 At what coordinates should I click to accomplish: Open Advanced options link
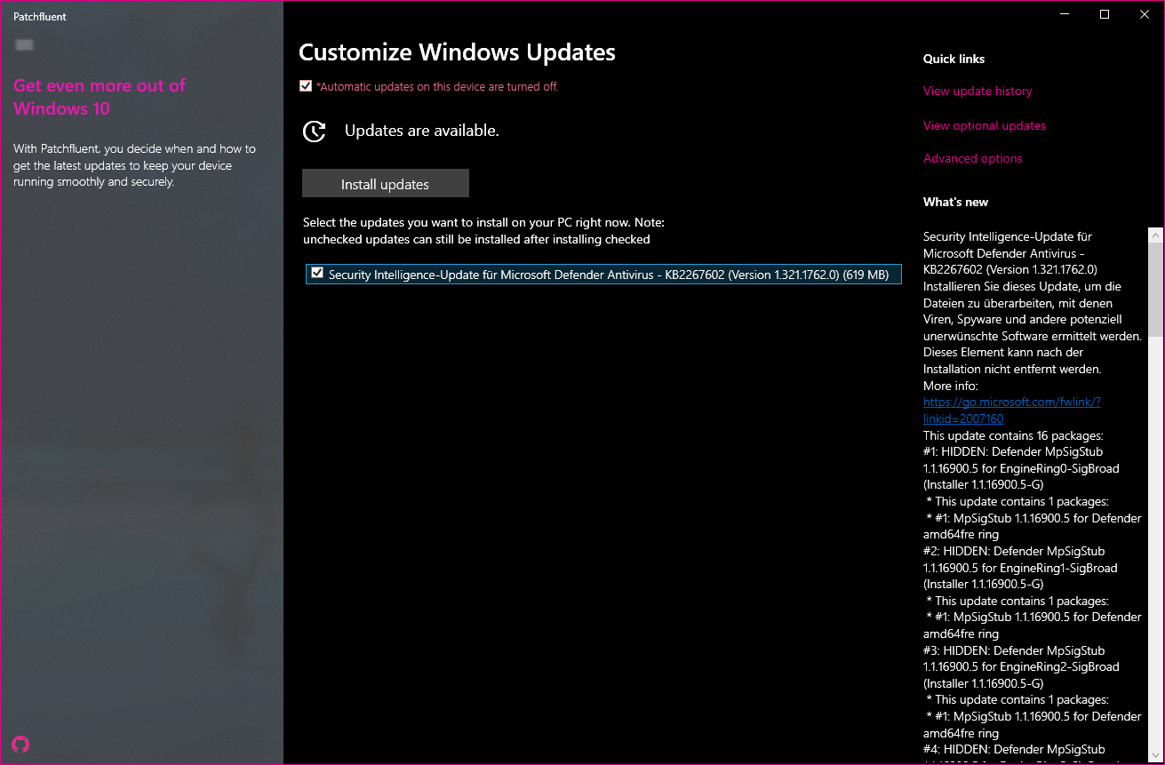973,158
